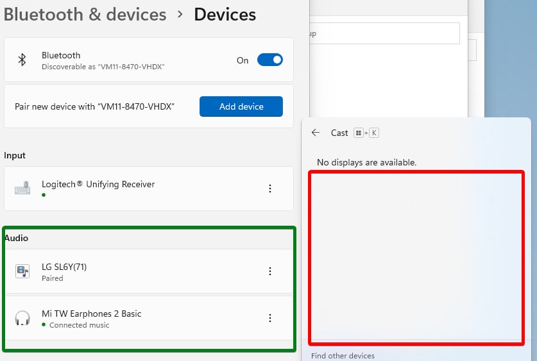The width and height of the screenshot is (537, 361).
Task: Click the Devices breadcrumb heading
Action: pos(225,15)
